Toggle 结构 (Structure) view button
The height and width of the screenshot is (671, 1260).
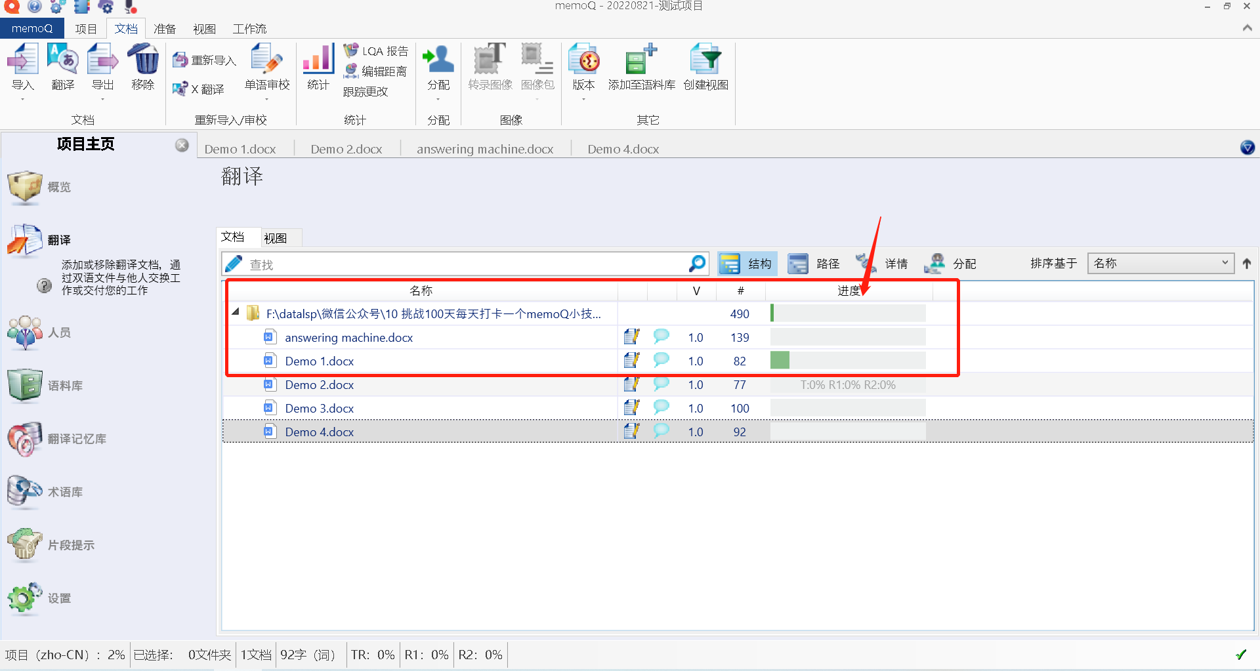pos(747,264)
